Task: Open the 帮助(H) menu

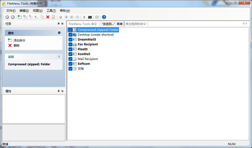Action: click(65, 10)
